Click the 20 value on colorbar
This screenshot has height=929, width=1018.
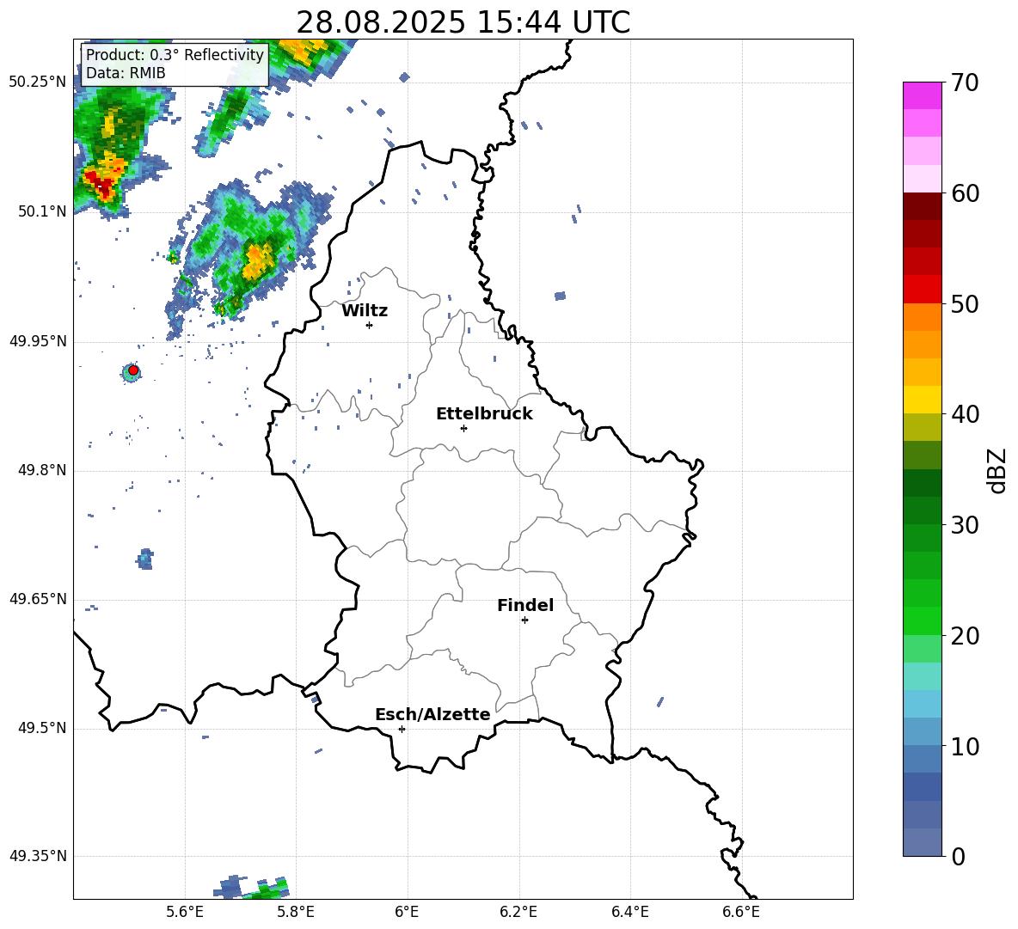pos(965,636)
